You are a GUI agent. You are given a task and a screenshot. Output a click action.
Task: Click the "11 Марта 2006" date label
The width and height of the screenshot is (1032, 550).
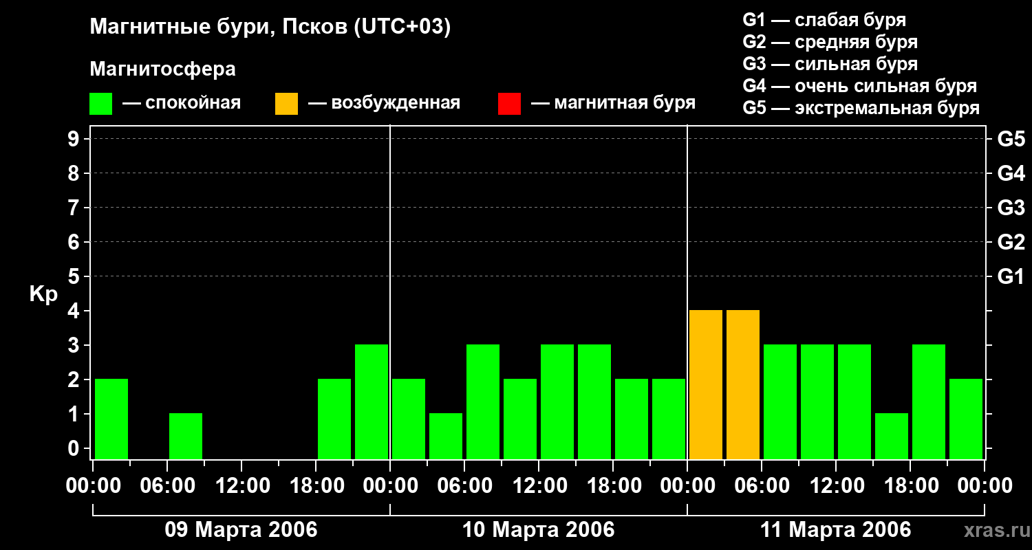[835, 530]
